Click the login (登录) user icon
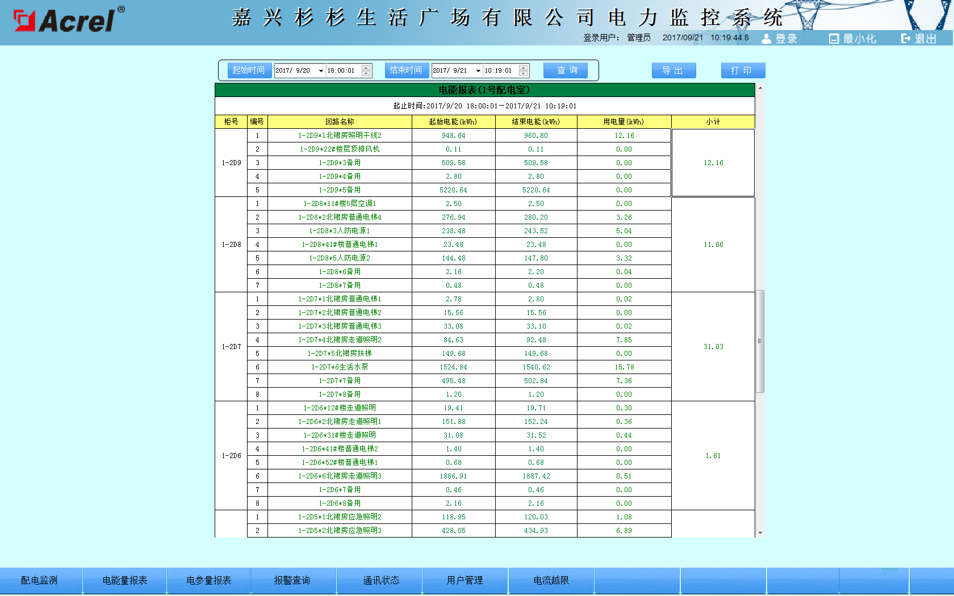The width and height of the screenshot is (954, 596). tap(767, 39)
